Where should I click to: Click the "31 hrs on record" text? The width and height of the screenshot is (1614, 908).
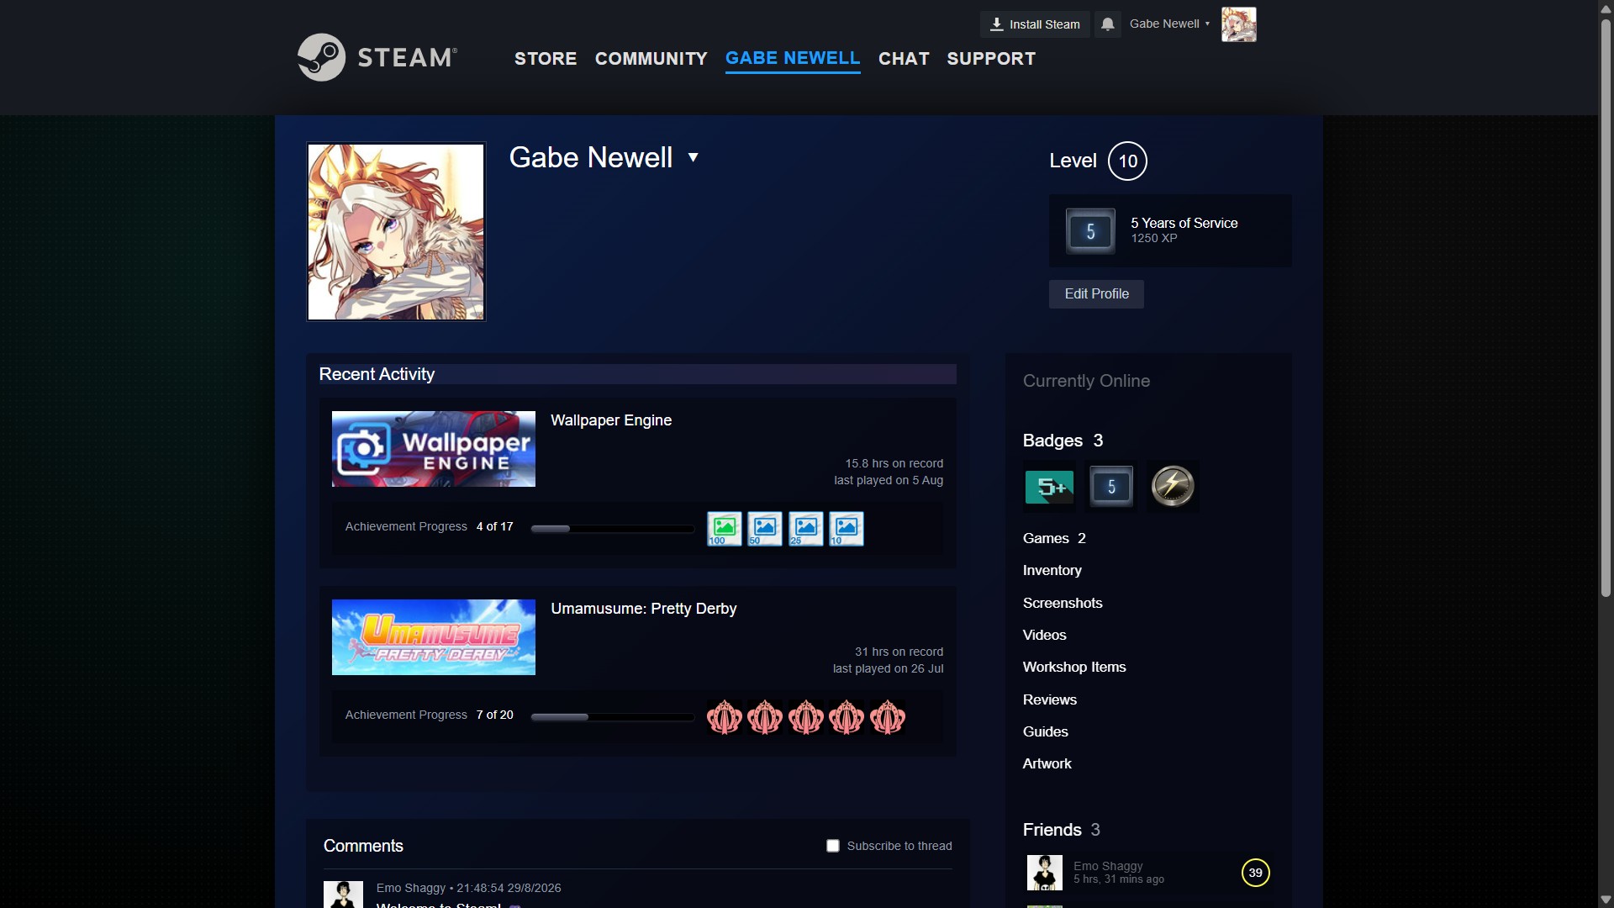pyautogui.click(x=899, y=652)
